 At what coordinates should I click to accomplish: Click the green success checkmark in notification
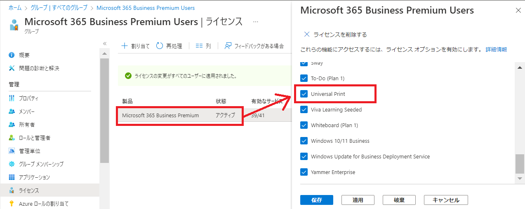click(x=128, y=76)
